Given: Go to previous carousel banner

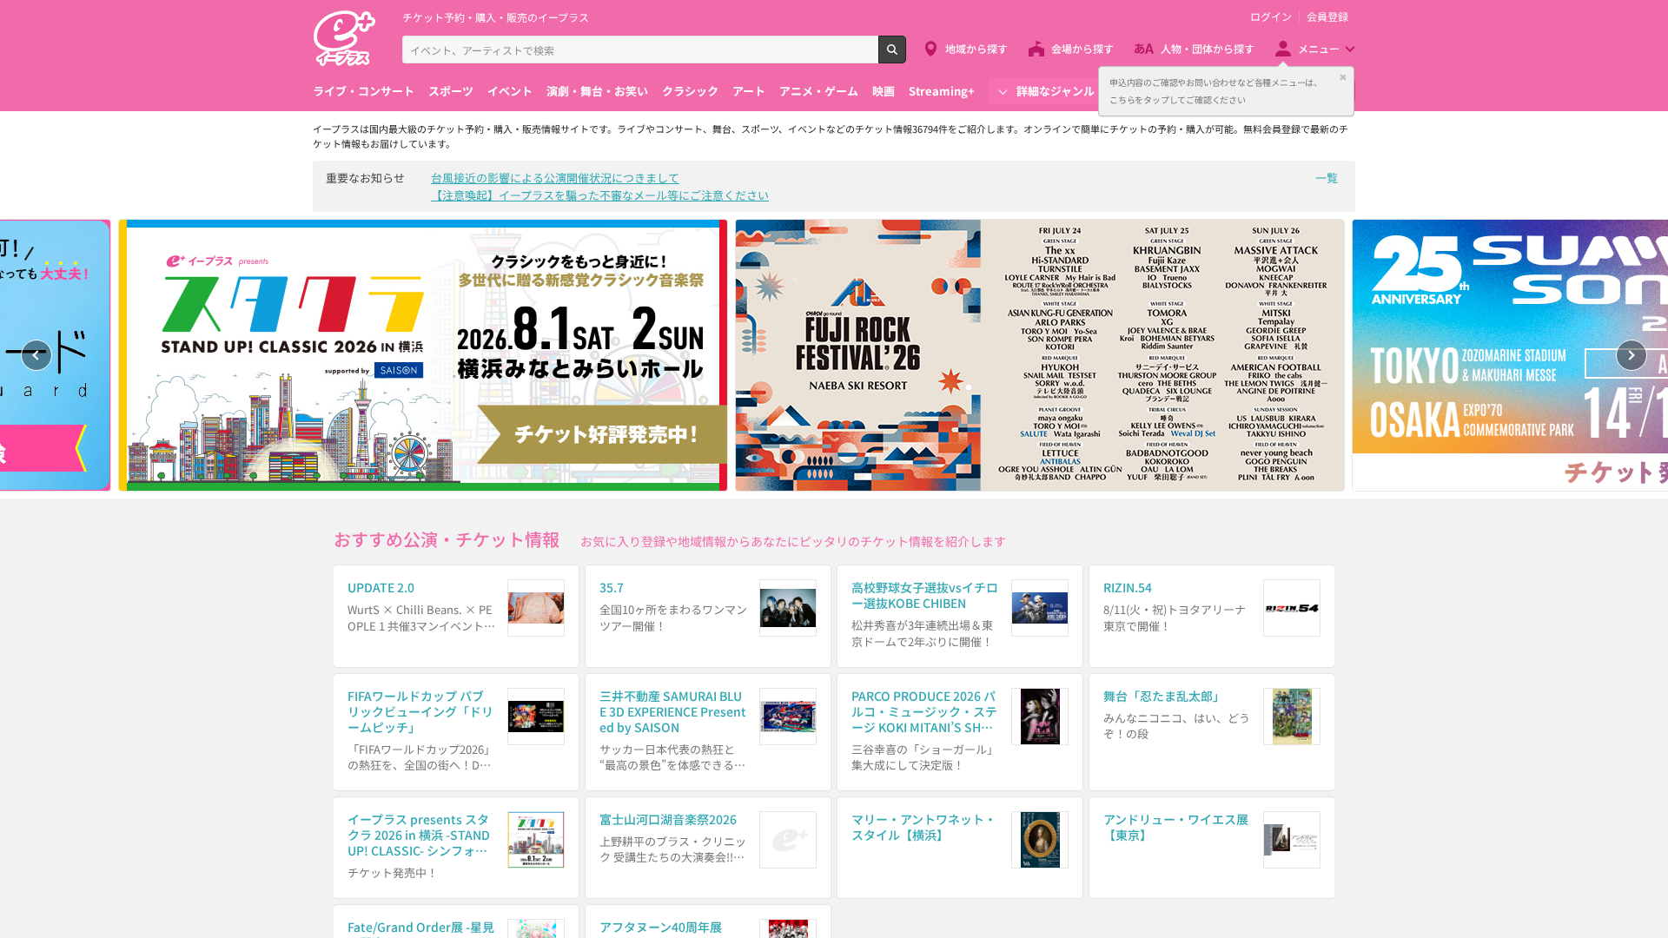Looking at the screenshot, I should [x=36, y=355].
